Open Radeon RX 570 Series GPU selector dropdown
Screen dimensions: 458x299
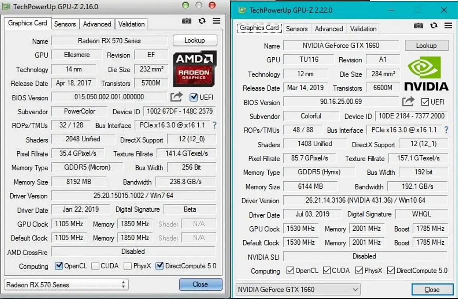click(66, 285)
